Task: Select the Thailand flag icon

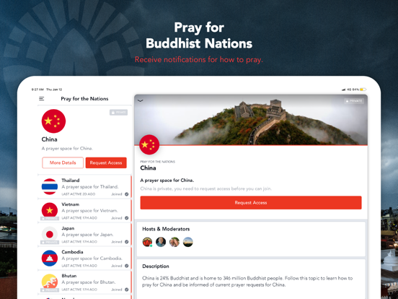Action: (x=50, y=186)
